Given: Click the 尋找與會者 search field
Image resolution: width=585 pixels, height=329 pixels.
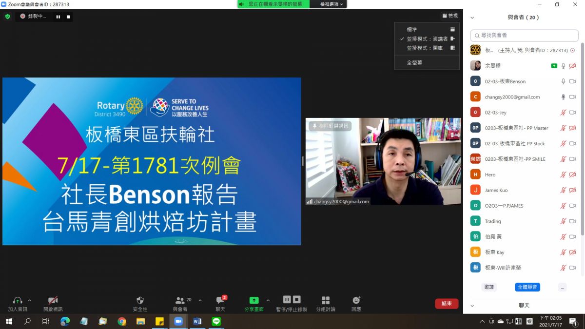Looking at the screenshot, I should [x=524, y=35].
